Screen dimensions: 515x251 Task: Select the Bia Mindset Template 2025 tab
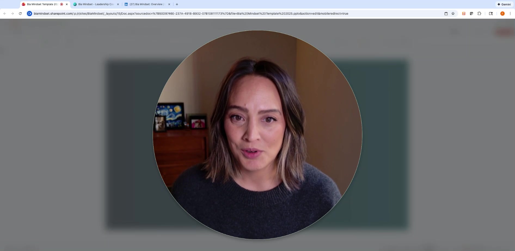pyautogui.click(x=42, y=4)
